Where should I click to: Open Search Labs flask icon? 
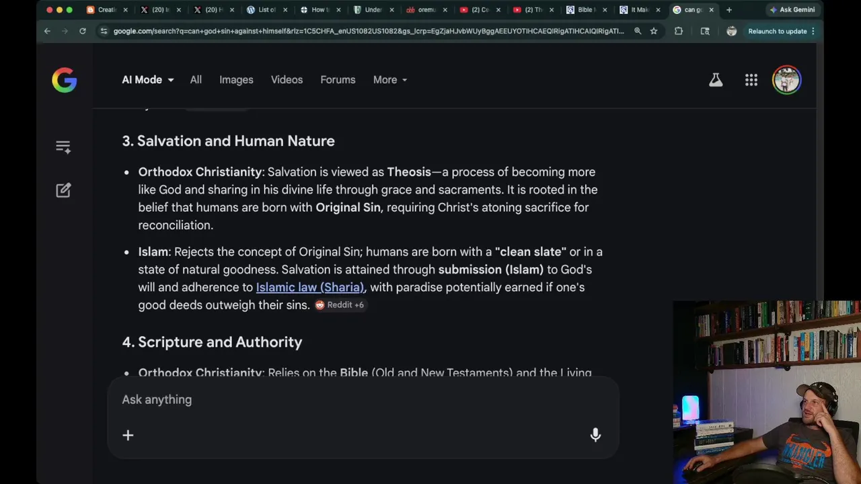click(716, 80)
